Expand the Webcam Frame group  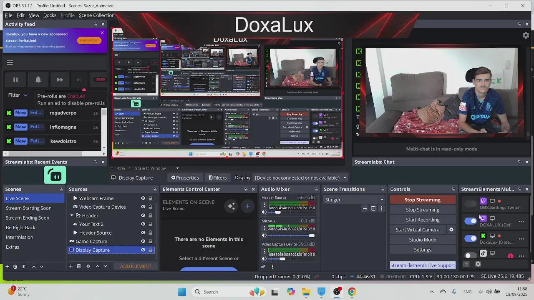click(75, 198)
